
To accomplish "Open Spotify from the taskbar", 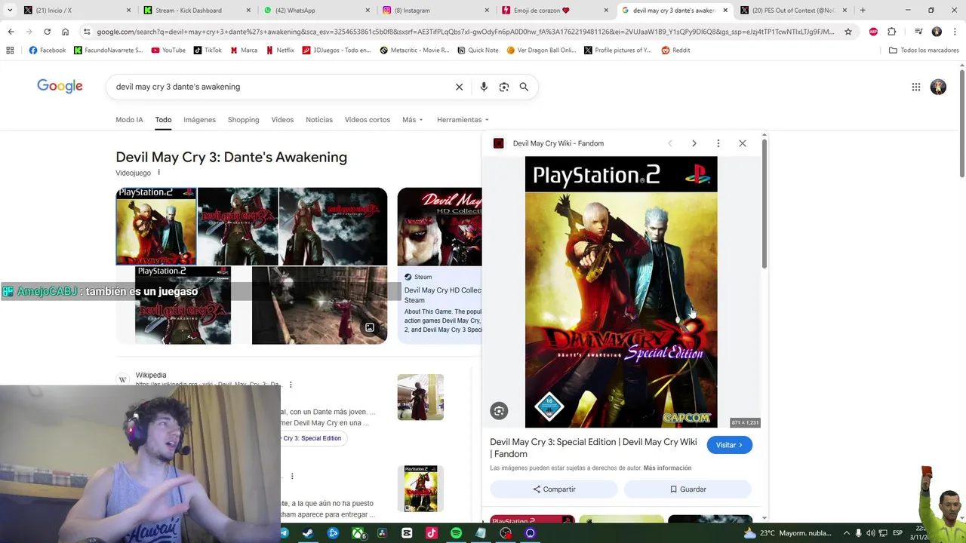I will [x=456, y=533].
